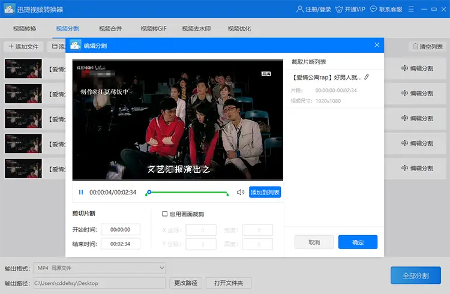The image size is (450, 294).
Task: Select clip 【爱情公寓rap】好男人就... in list
Action: (x=326, y=77)
